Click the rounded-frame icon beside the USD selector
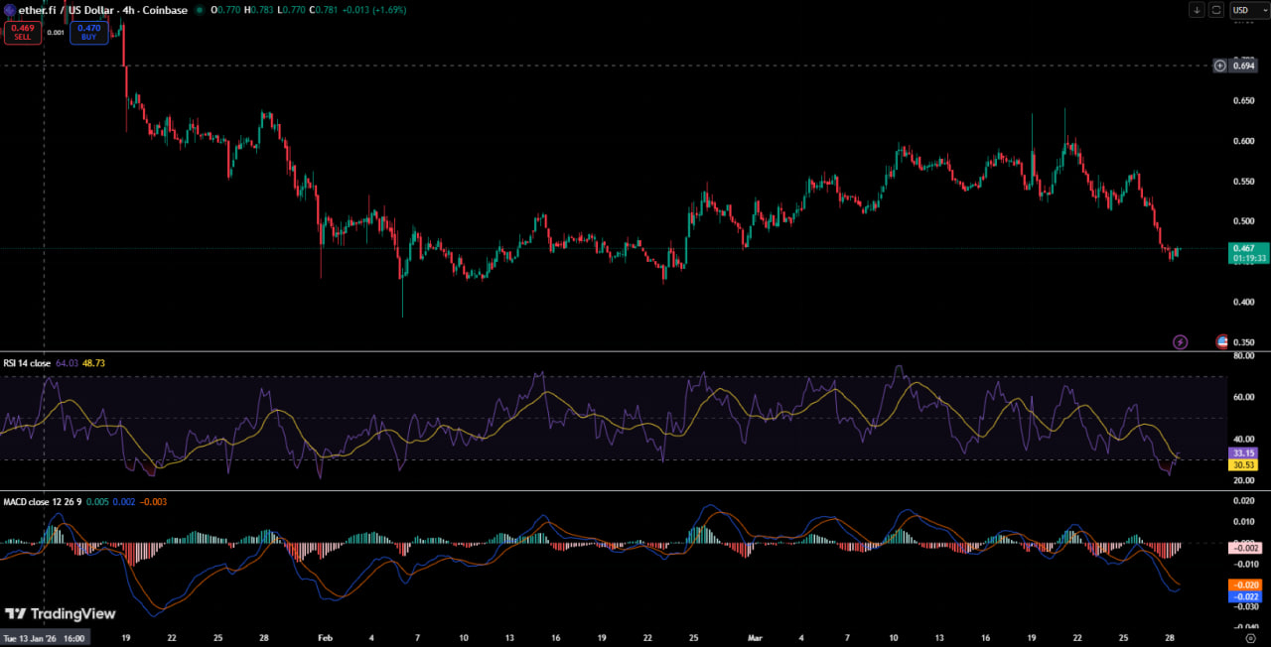This screenshot has height=647, width=1271. (1216, 10)
